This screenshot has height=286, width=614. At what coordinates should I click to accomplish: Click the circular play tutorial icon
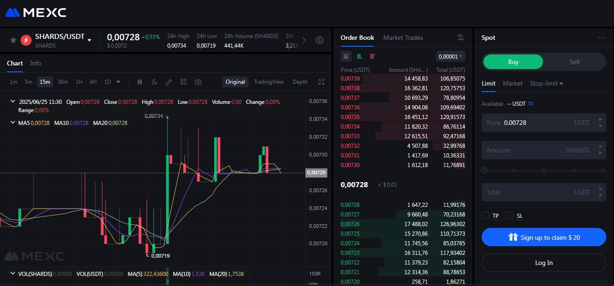(320, 40)
